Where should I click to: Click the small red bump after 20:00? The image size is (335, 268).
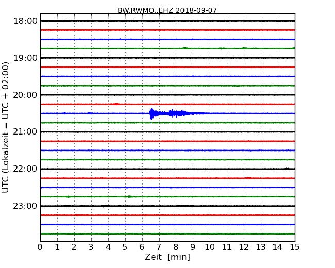click(116, 104)
